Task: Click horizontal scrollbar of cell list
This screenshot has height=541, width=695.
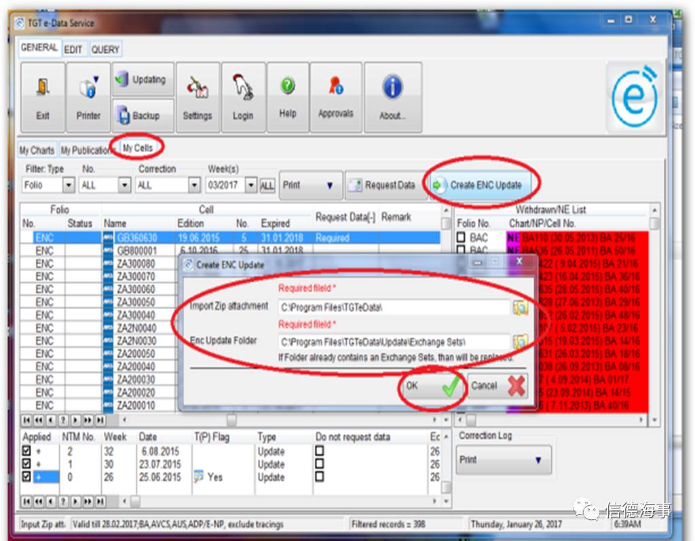Action: [279, 420]
